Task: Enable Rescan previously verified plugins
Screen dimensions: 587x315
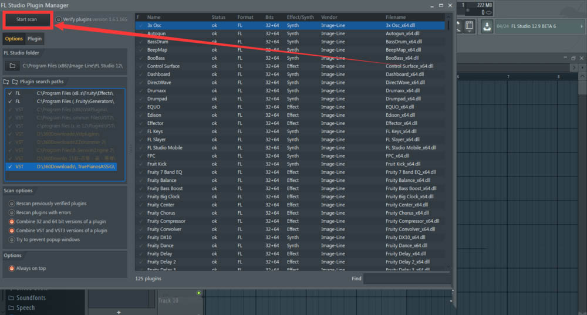Action: [x=12, y=204]
